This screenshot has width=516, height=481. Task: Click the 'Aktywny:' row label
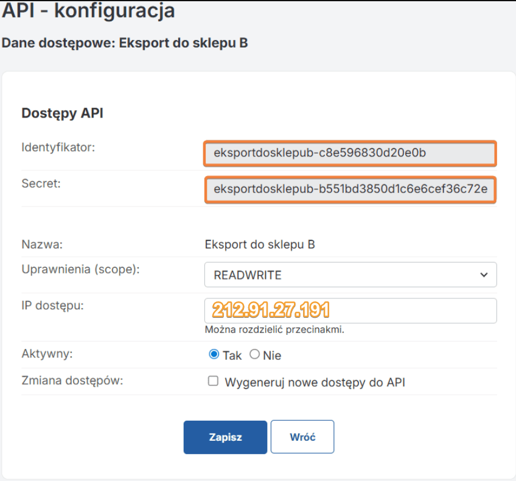coord(47,354)
